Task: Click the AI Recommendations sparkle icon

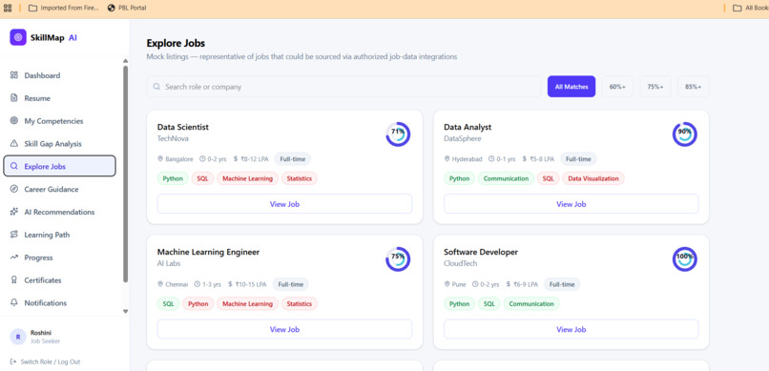Action: click(14, 212)
